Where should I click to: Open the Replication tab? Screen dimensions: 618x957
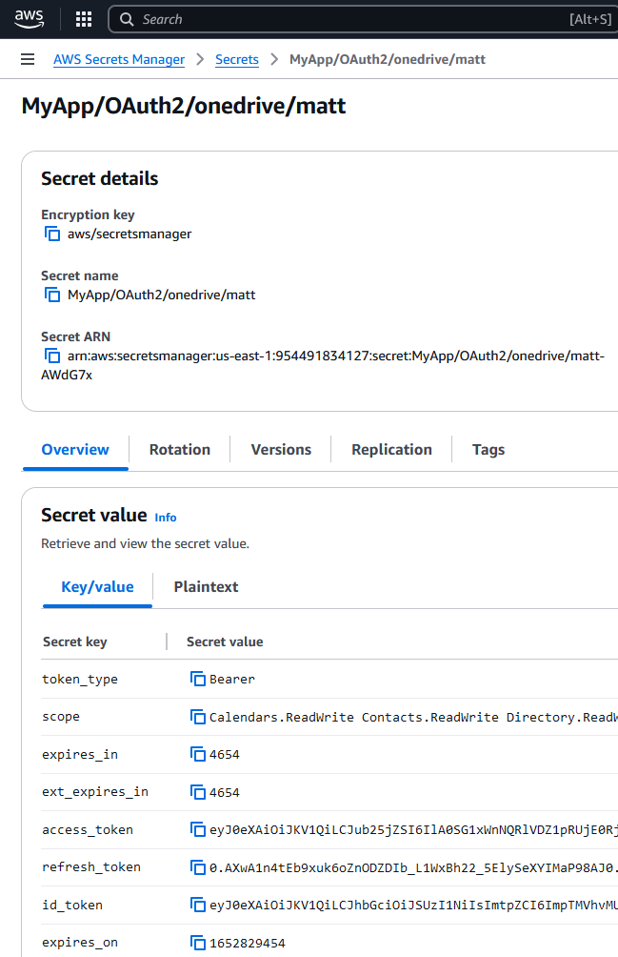coord(392,450)
